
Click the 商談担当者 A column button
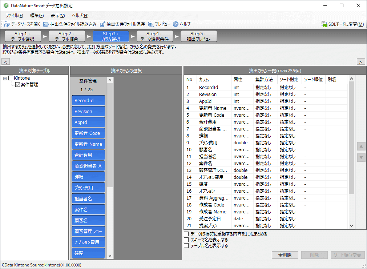coord(88,166)
